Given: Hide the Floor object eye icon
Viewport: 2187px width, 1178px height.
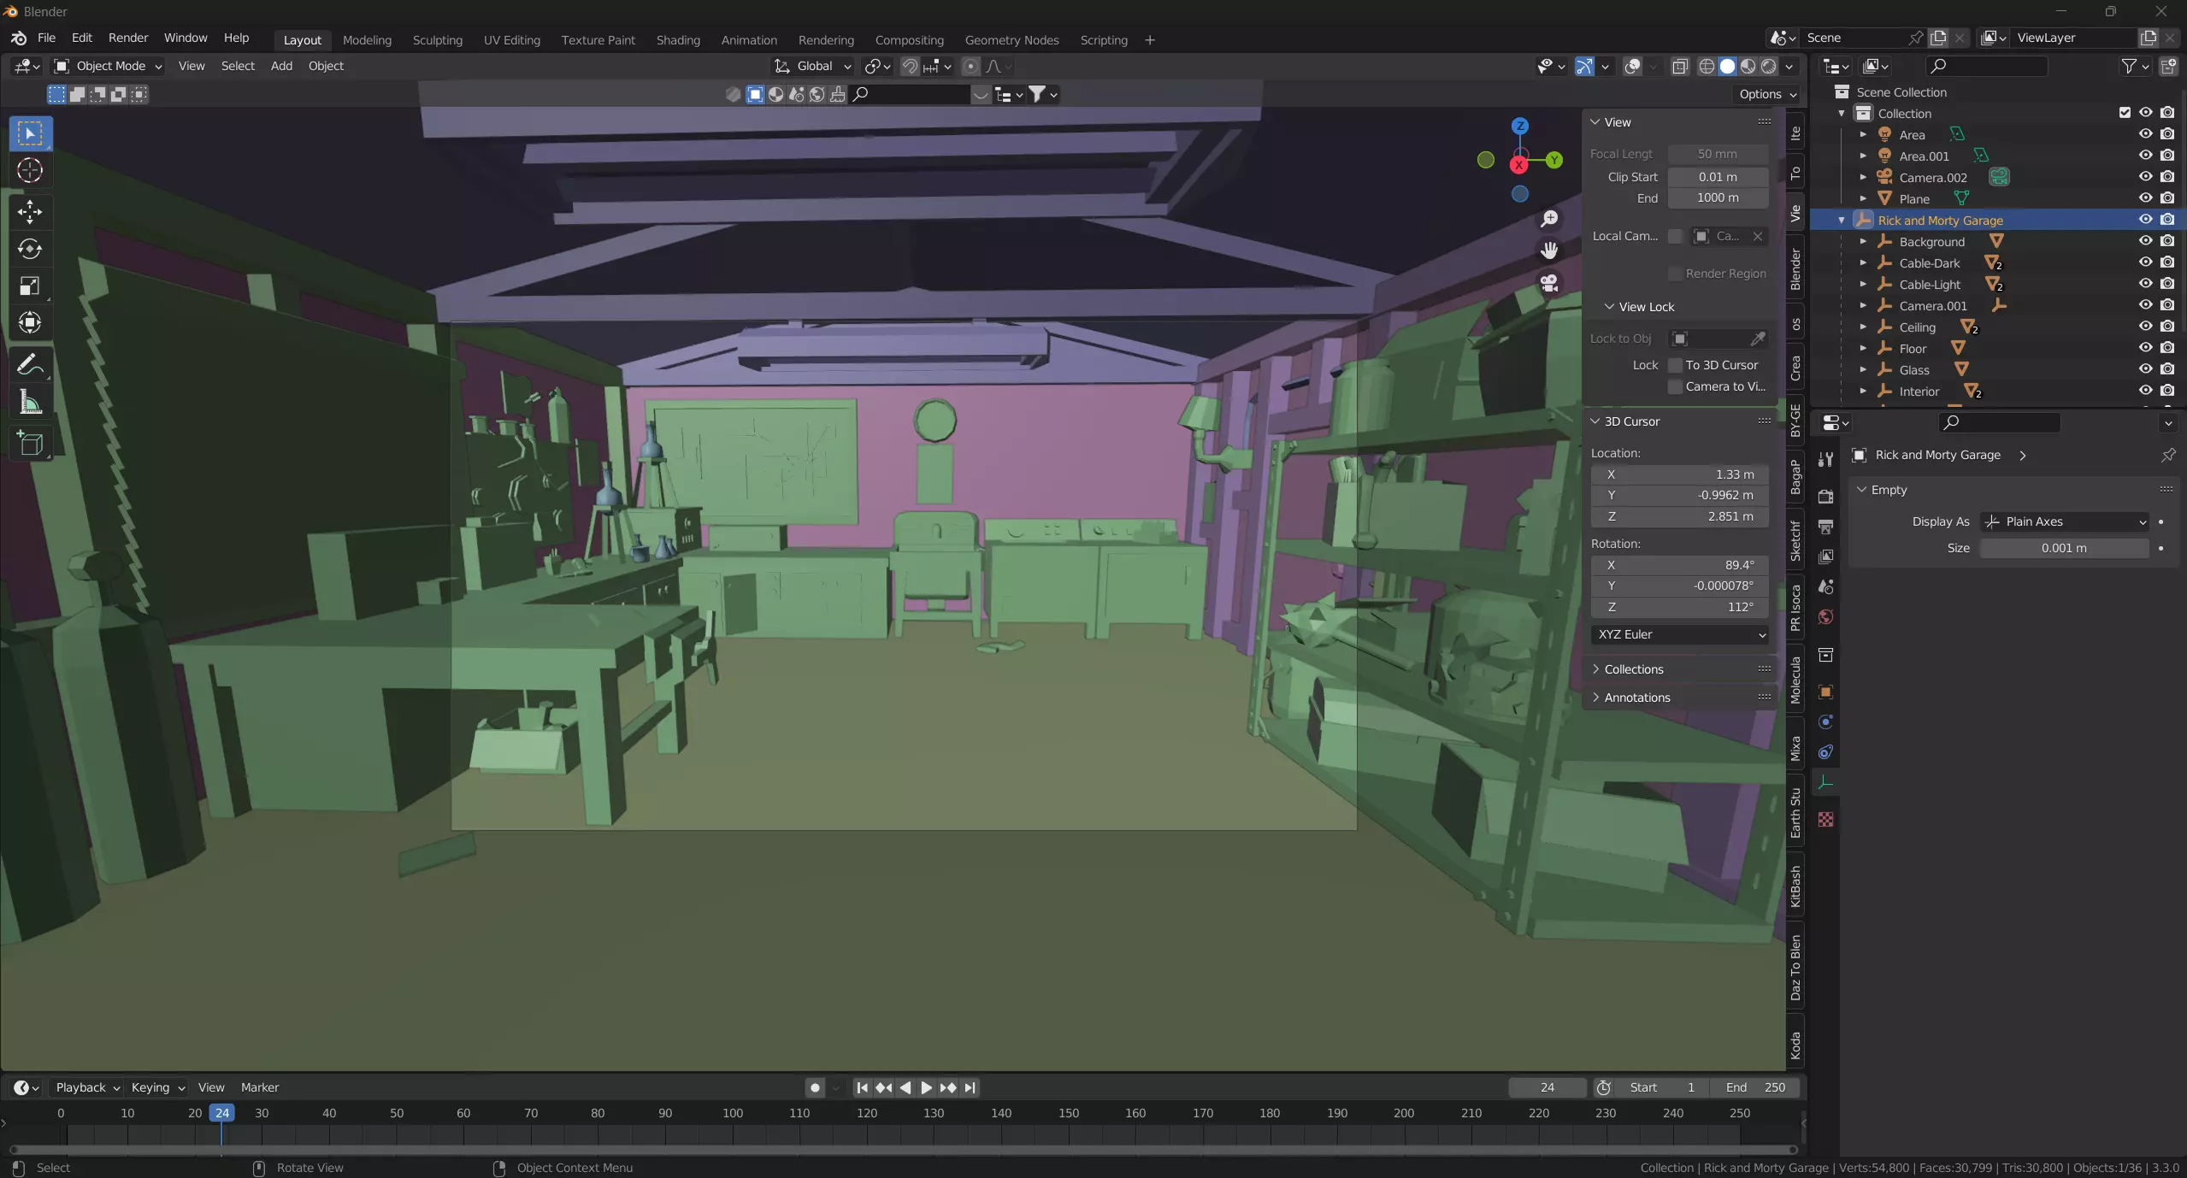Looking at the screenshot, I should click(x=2146, y=348).
